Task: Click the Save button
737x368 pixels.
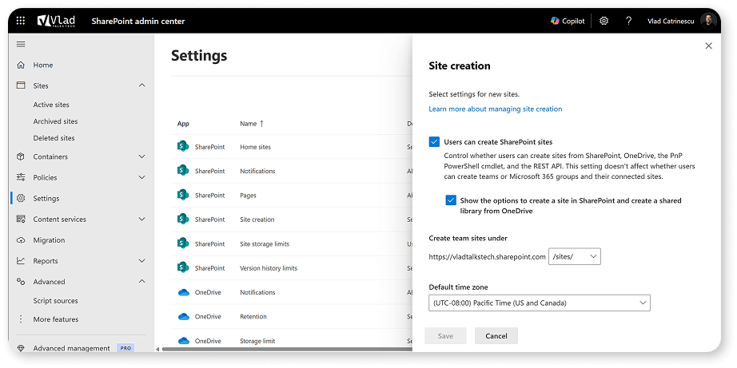Action: [x=445, y=336]
